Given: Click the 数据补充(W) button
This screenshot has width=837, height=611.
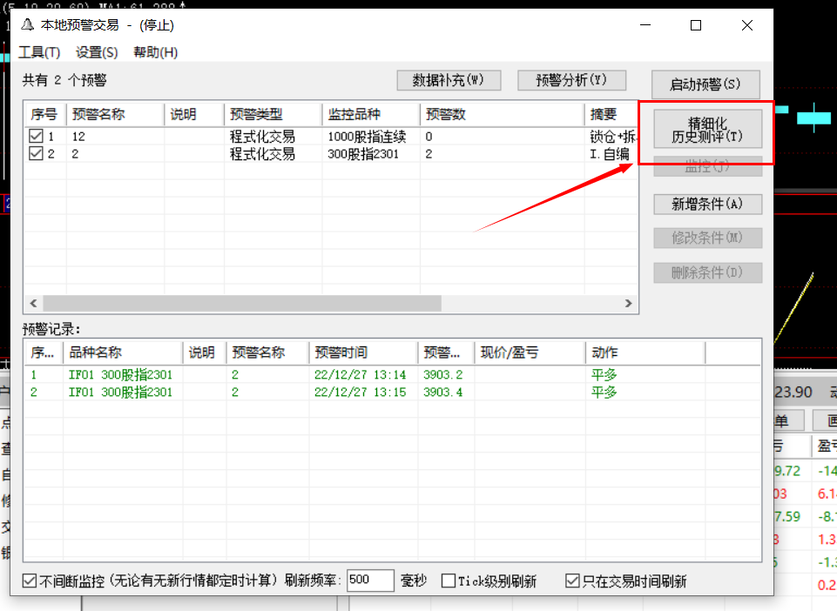Looking at the screenshot, I should coord(449,80).
